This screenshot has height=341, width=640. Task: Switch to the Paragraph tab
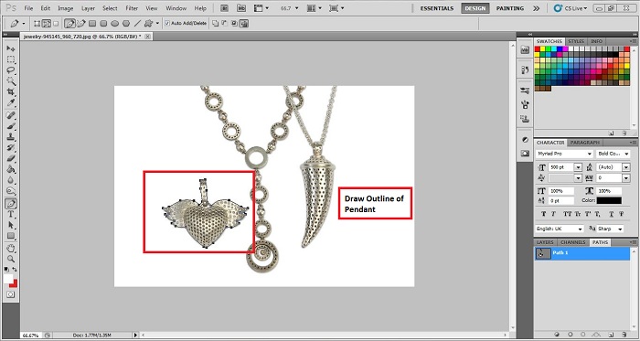[585, 143]
